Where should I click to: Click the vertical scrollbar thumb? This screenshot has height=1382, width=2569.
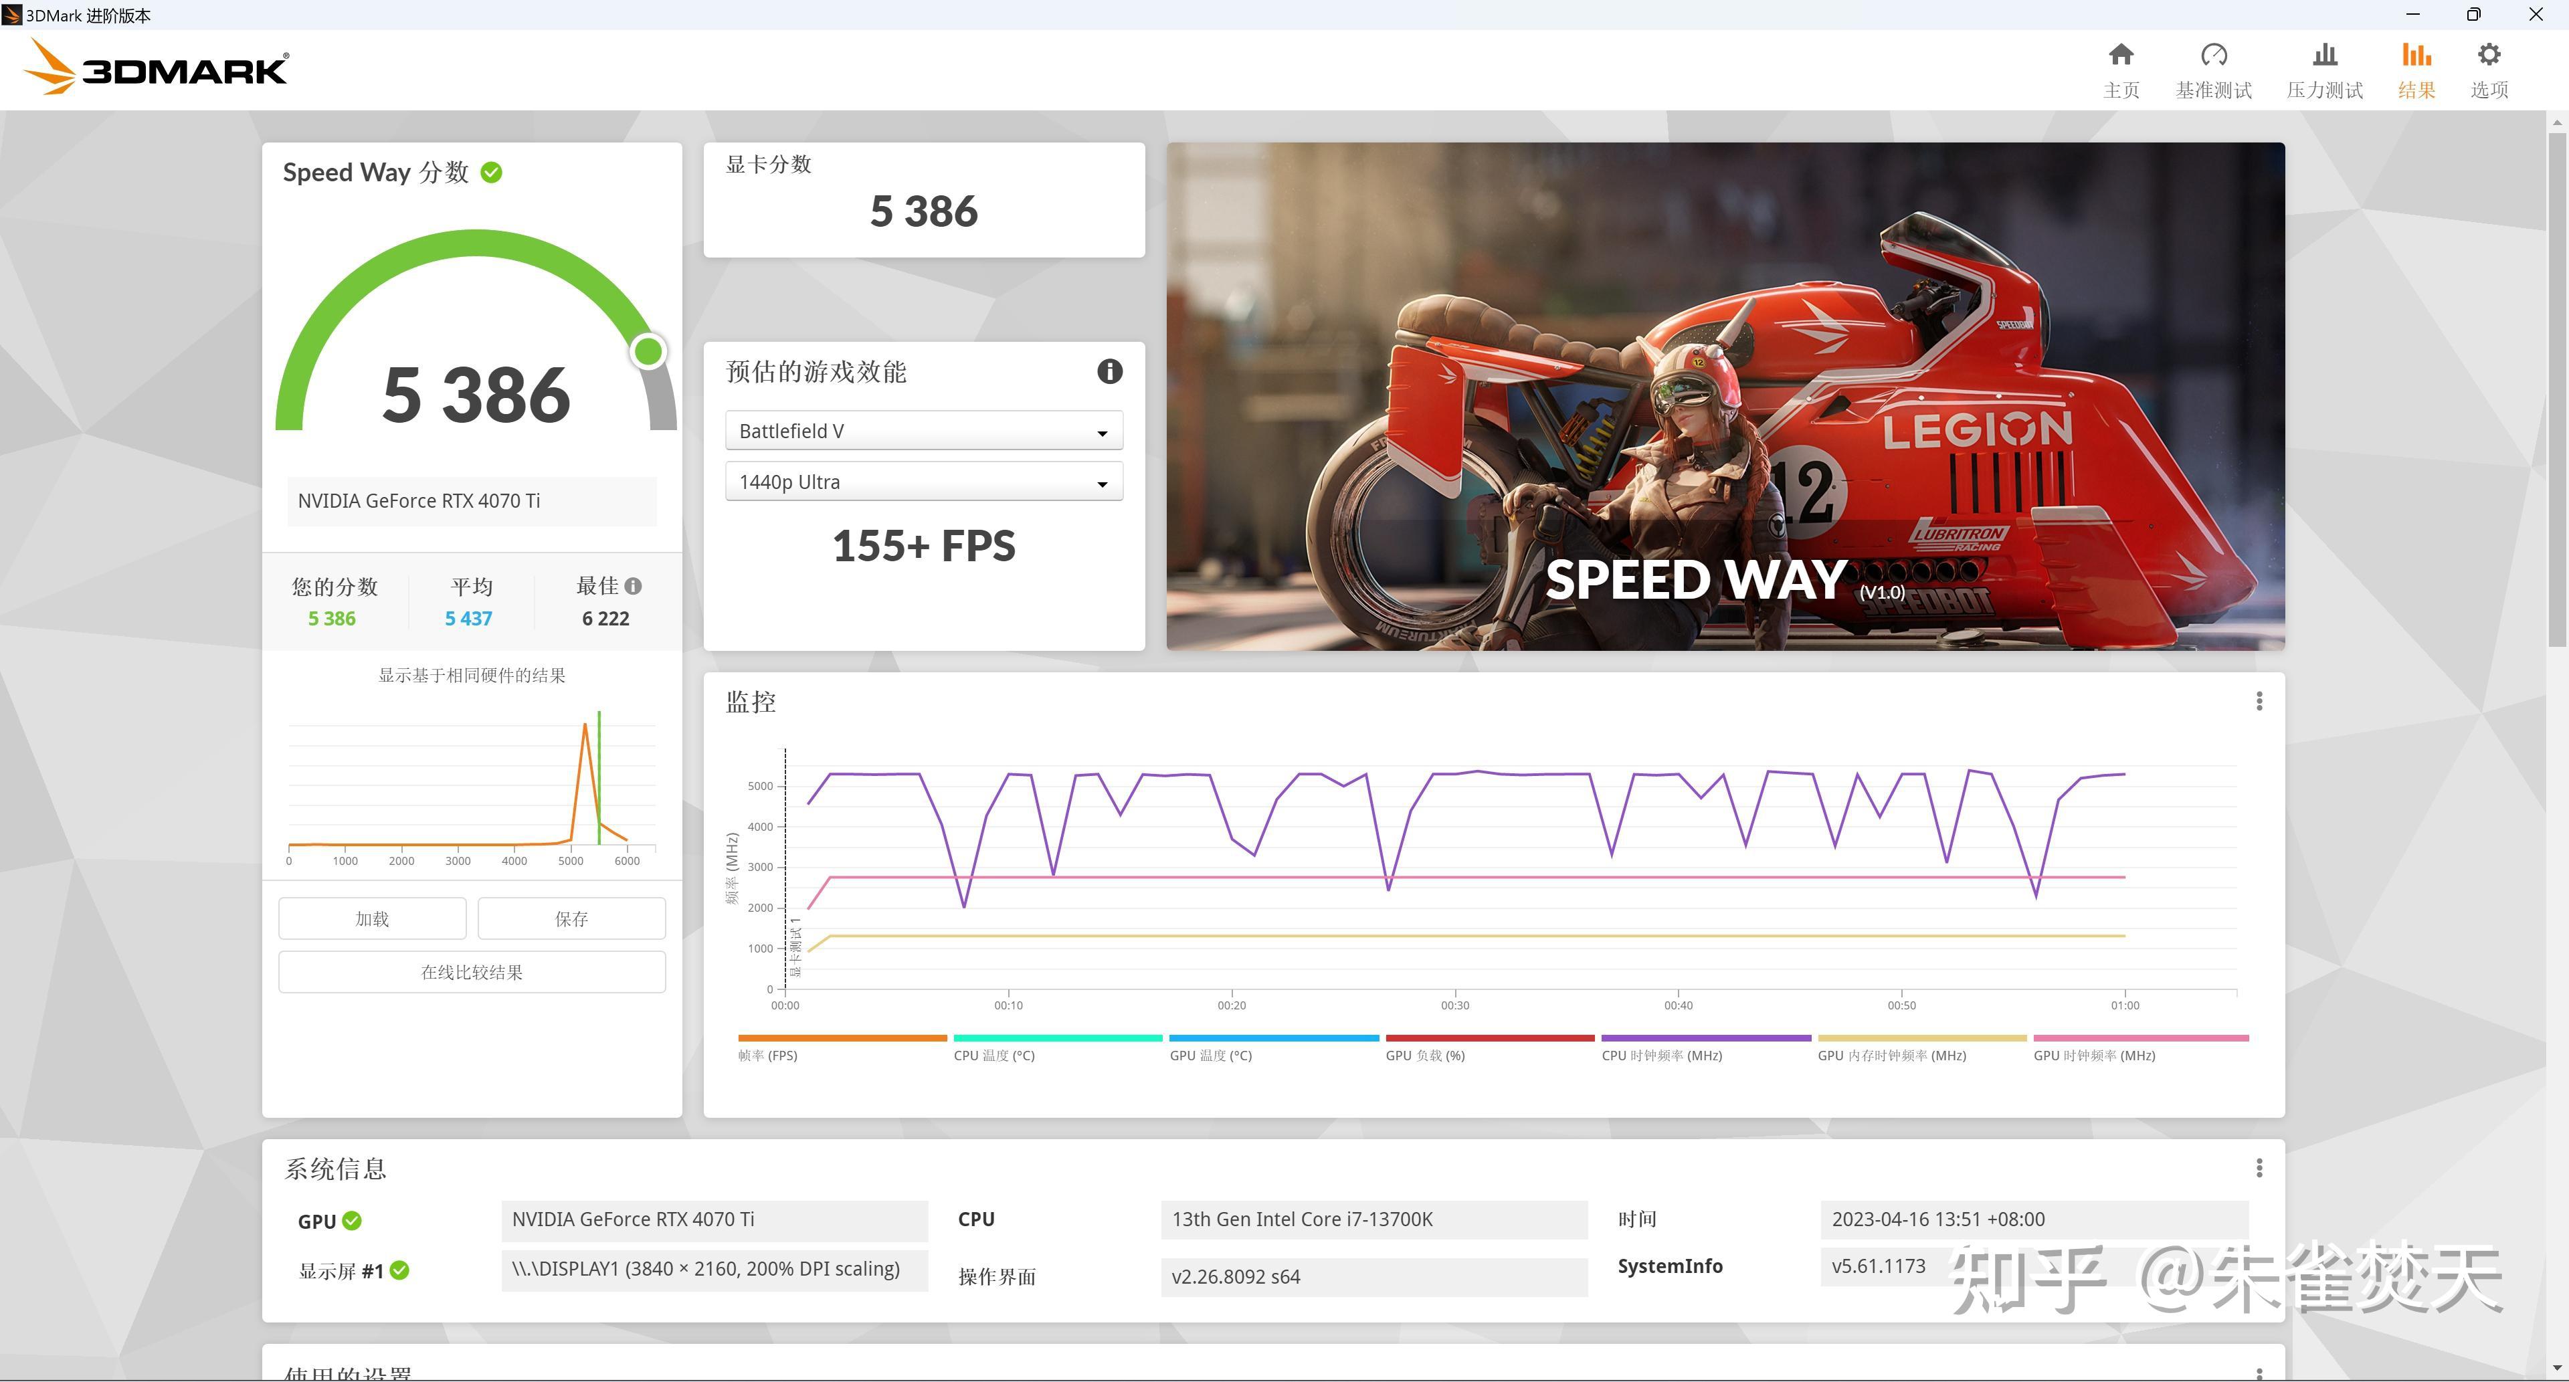point(2557,390)
